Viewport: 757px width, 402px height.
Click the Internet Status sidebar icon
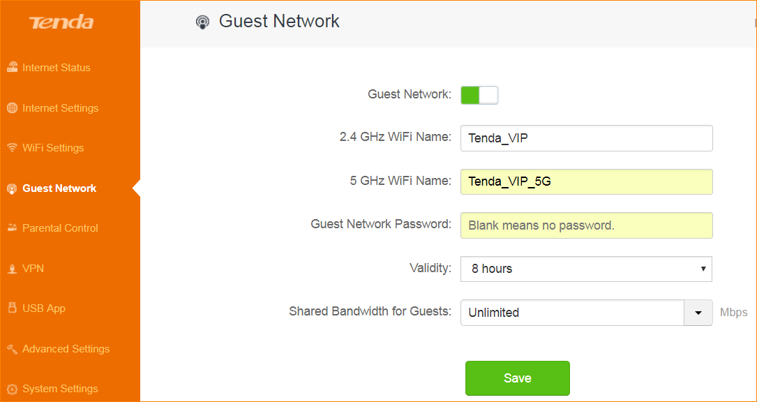coord(11,68)
